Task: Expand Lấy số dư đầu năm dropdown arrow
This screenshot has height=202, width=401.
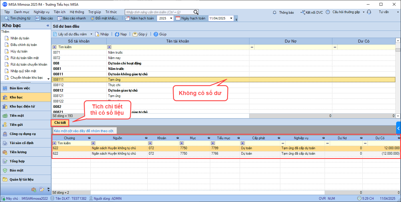Action: 91,34
